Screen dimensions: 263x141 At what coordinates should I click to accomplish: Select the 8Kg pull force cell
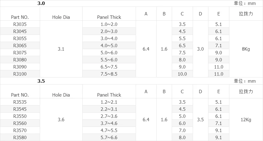(246, 49)
